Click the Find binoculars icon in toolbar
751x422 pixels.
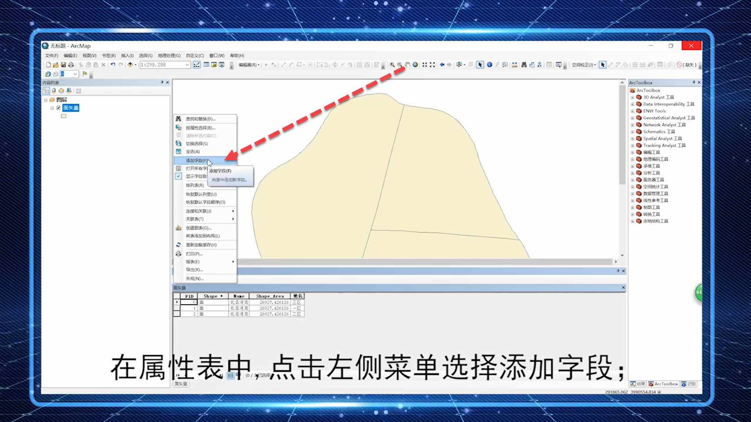point(524,65)
